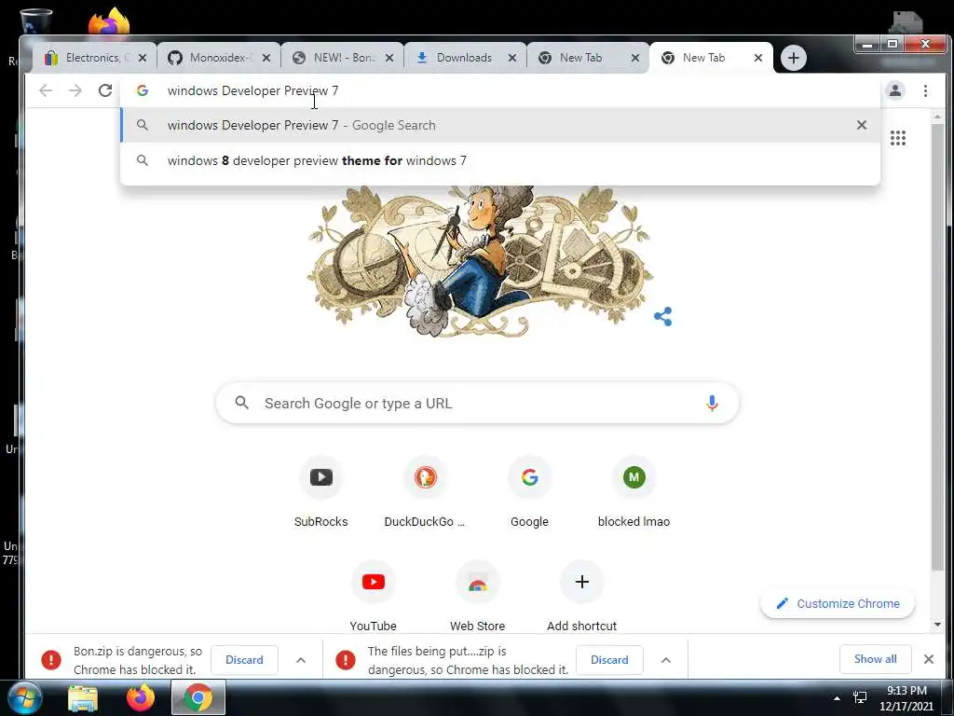The image size is (954, 716).
Task: Open a new tab with the plus button
Action: click(x=794, y=58)
